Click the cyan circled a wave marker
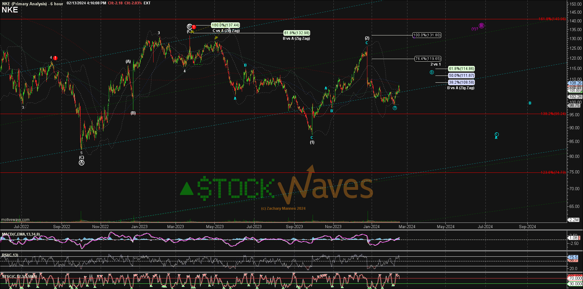Screen dimensions: 583x289 (x=395, y=108)
